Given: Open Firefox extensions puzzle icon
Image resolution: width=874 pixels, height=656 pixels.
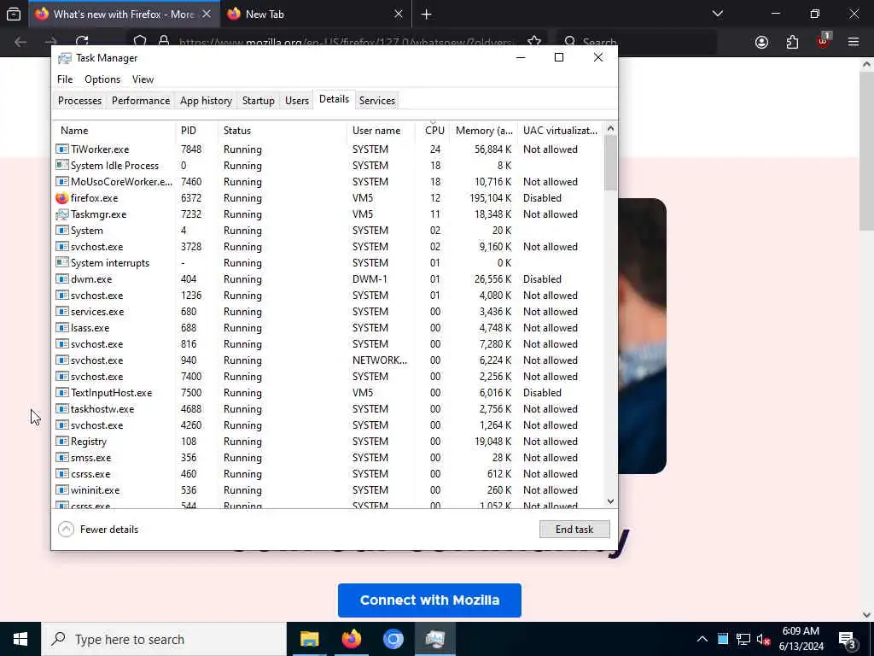Looking at the screenshot, I should [792, 43].
